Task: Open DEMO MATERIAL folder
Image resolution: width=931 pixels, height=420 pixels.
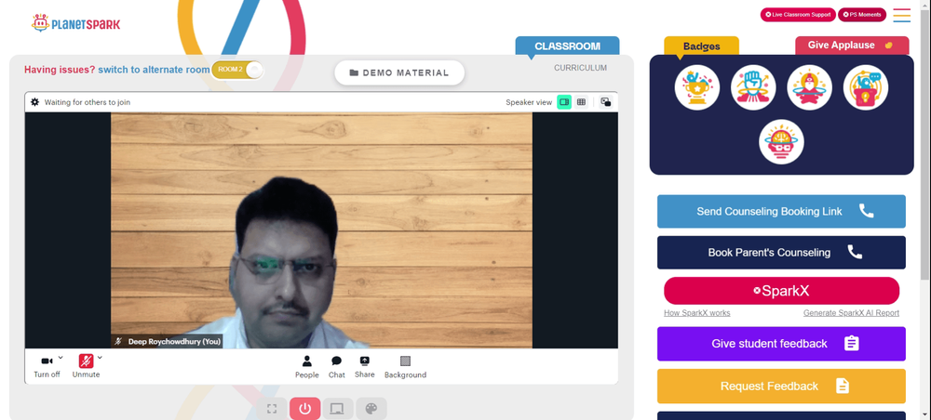Action: pos(399,72)
